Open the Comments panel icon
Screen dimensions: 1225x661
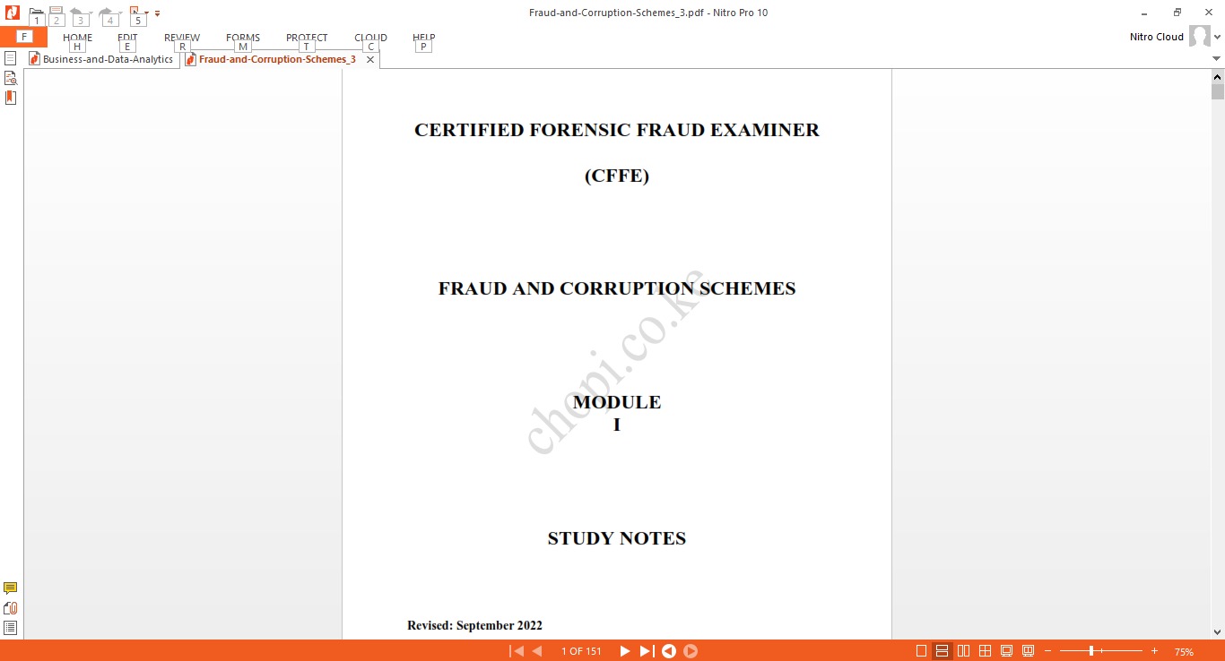[x=11, y=588]
